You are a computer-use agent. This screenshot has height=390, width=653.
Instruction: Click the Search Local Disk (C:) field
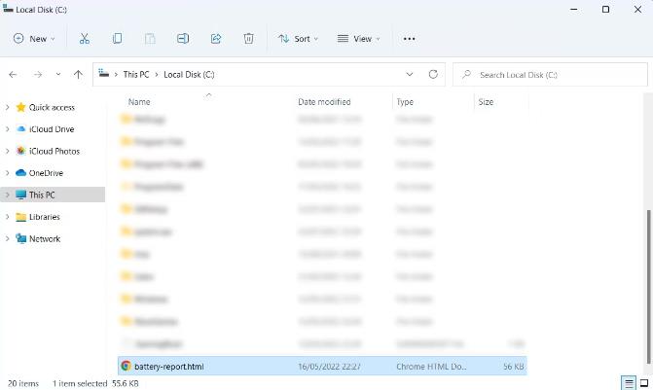[550, 75]
